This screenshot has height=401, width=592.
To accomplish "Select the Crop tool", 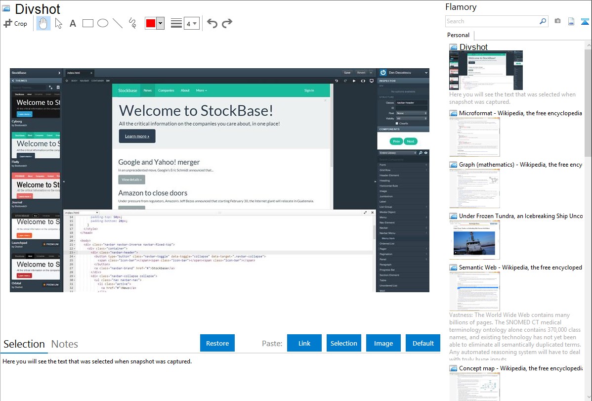I will pos(15,23).
